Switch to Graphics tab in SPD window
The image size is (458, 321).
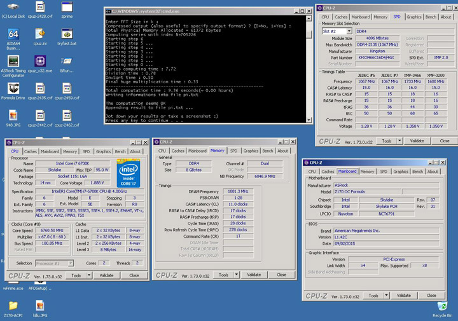414,17
